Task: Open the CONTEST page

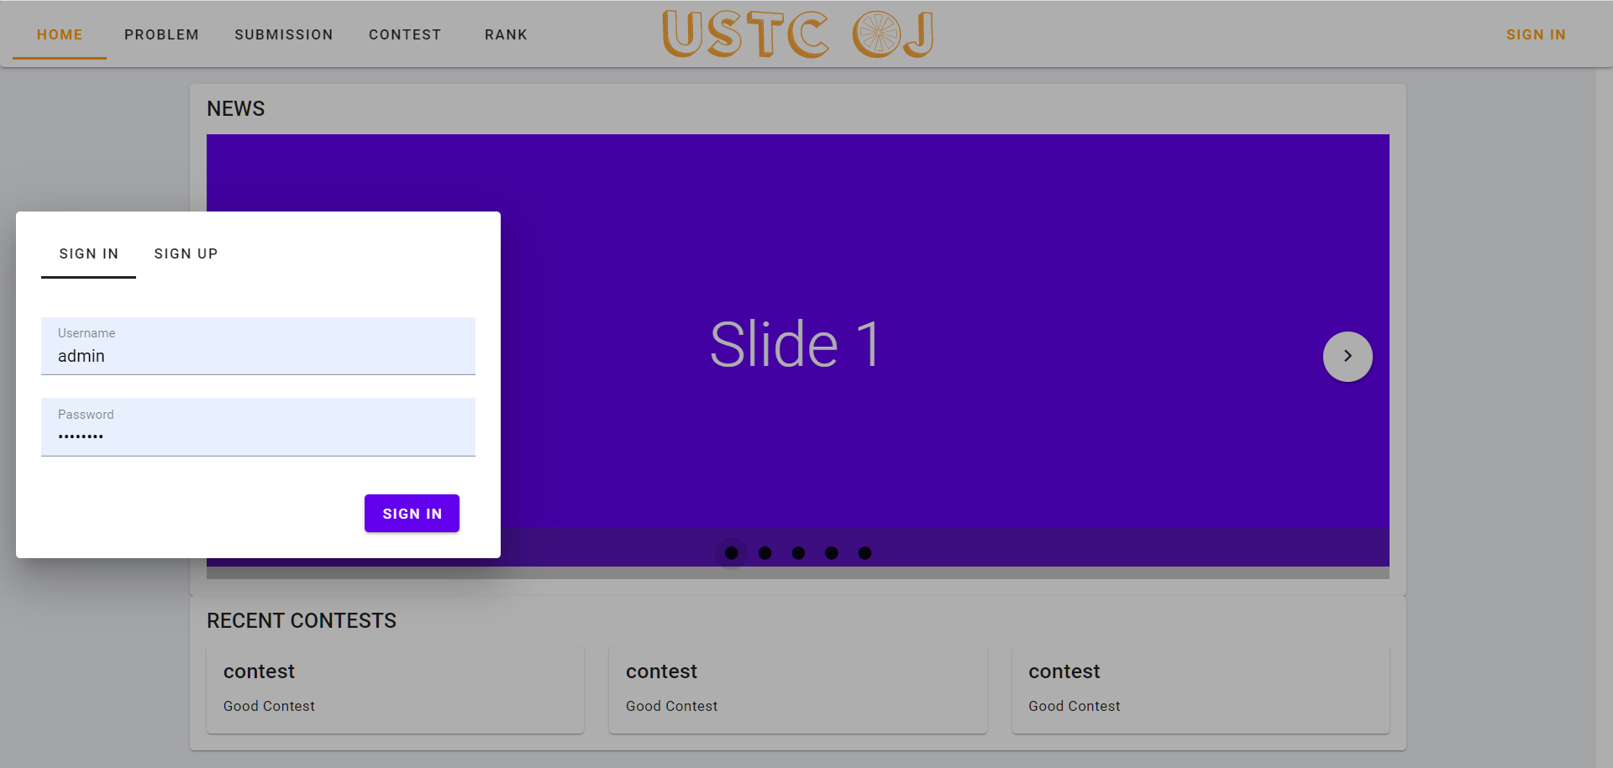Action: (405, 34)
